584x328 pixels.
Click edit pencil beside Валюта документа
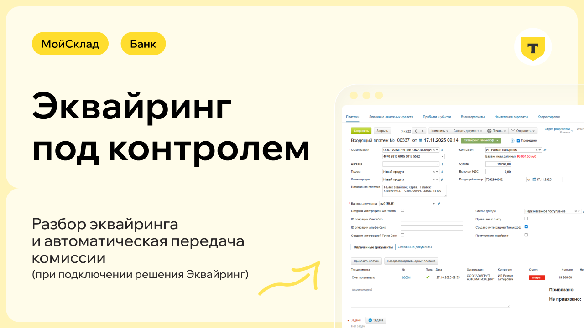(439, 204)
